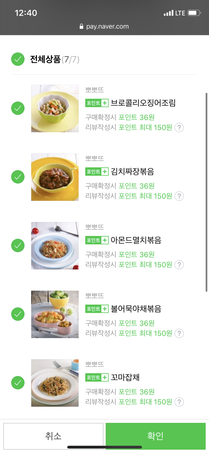
Task: Click the question mark beside 김치짜장볶음 review points
Action: [179, 196]
